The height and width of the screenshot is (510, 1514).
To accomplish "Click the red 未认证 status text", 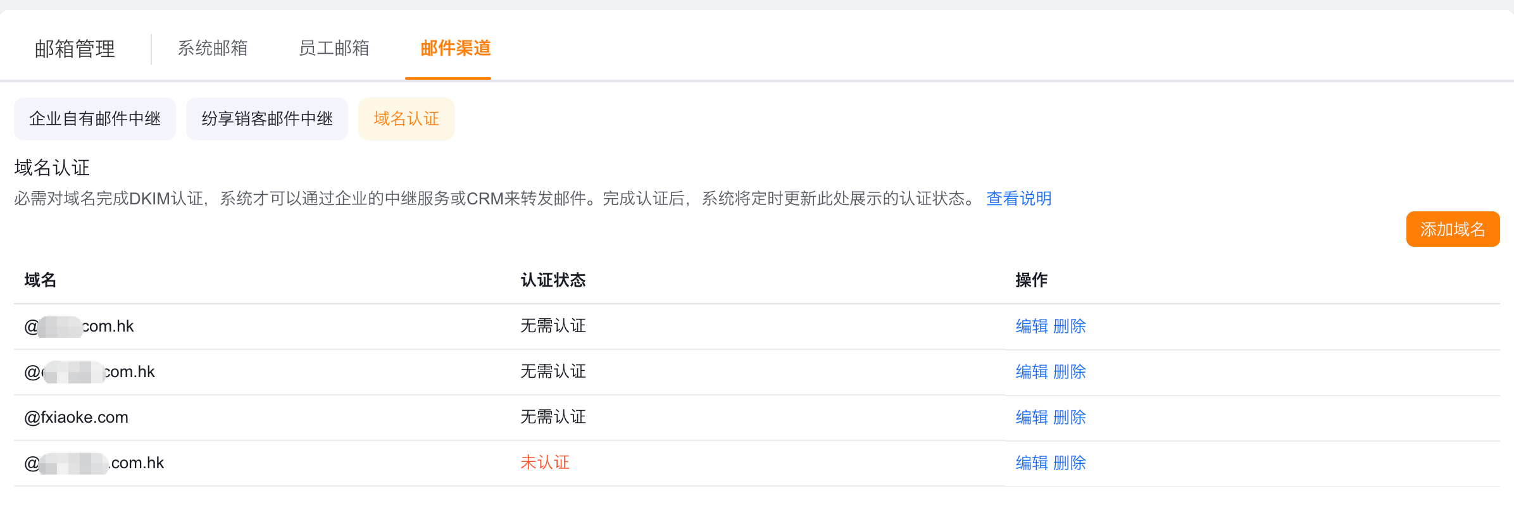I will point(545,463).
